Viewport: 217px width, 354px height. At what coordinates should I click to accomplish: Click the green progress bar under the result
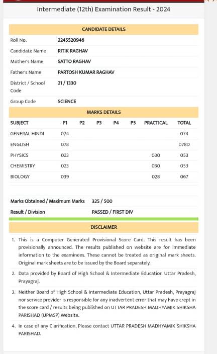point(103,219)
